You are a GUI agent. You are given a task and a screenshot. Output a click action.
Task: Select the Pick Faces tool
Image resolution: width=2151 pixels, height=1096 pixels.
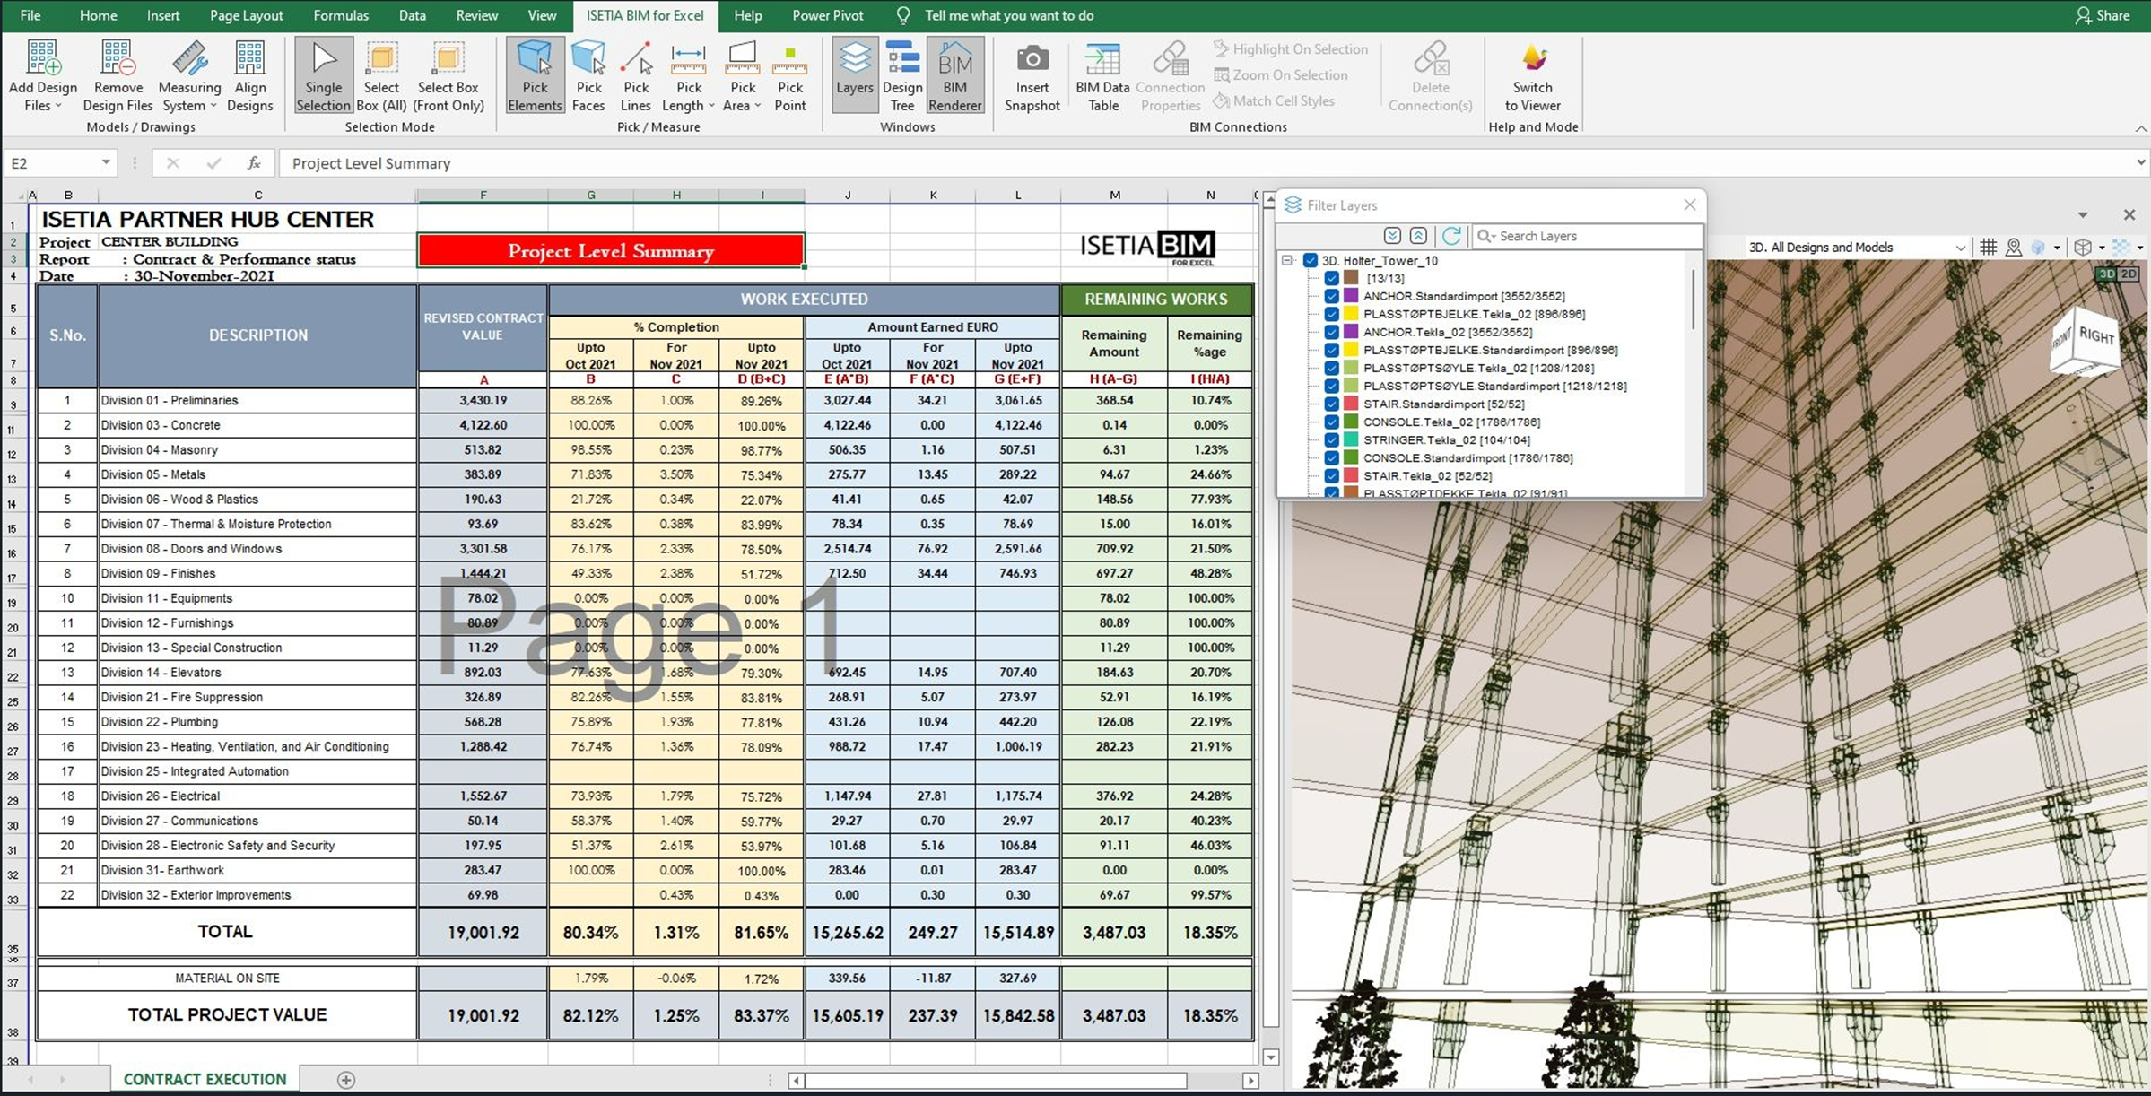tap(588, 77)
